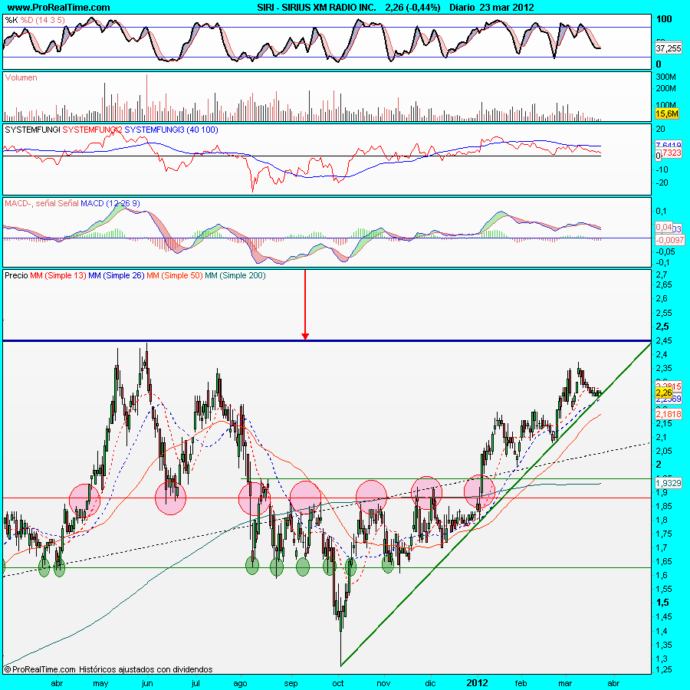The height and width of the screenshot is (690, 690).
Task: Select the black SYSTEMFUNGI legend label
Action: [32, 130]
